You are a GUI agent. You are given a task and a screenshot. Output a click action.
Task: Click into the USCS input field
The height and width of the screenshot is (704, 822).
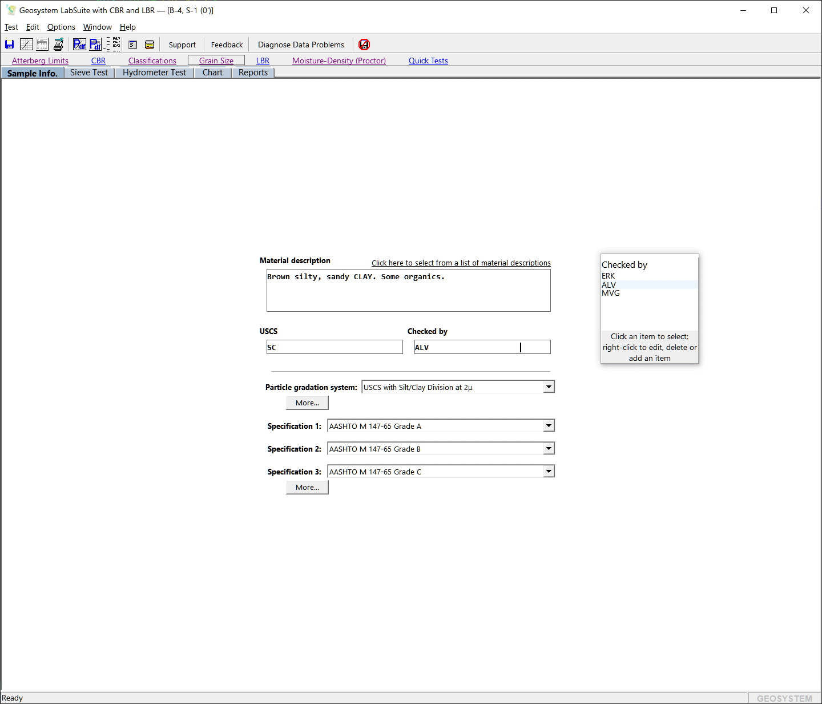pos(335,347)
